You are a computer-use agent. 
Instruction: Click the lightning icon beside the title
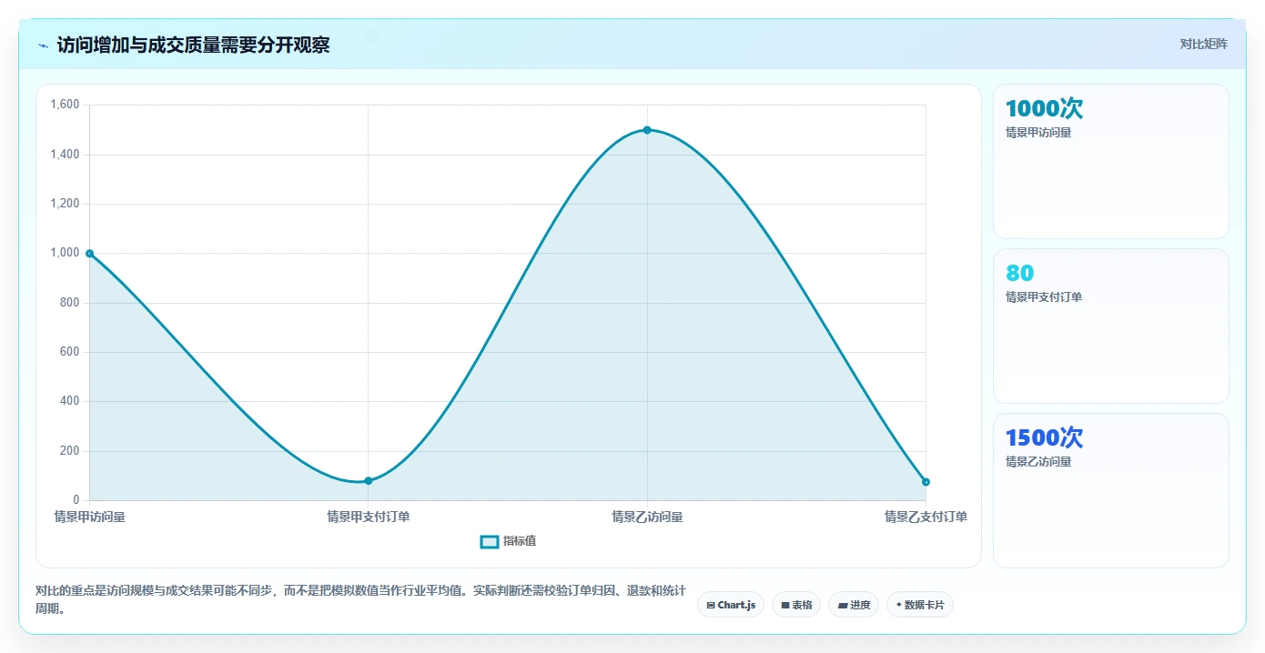(x=43, y=45)
